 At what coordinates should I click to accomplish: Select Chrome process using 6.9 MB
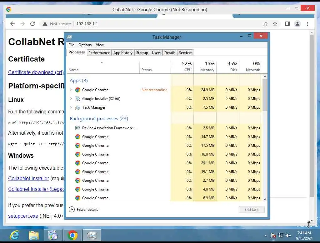164,198
